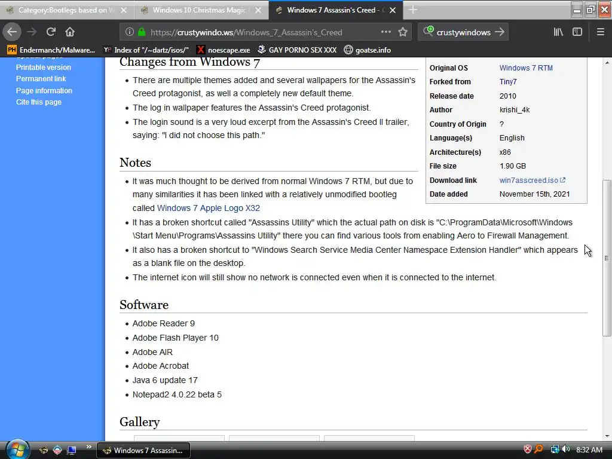
Task: Open the Tiny7 forked-from link
Action: [x=508, y=81]
